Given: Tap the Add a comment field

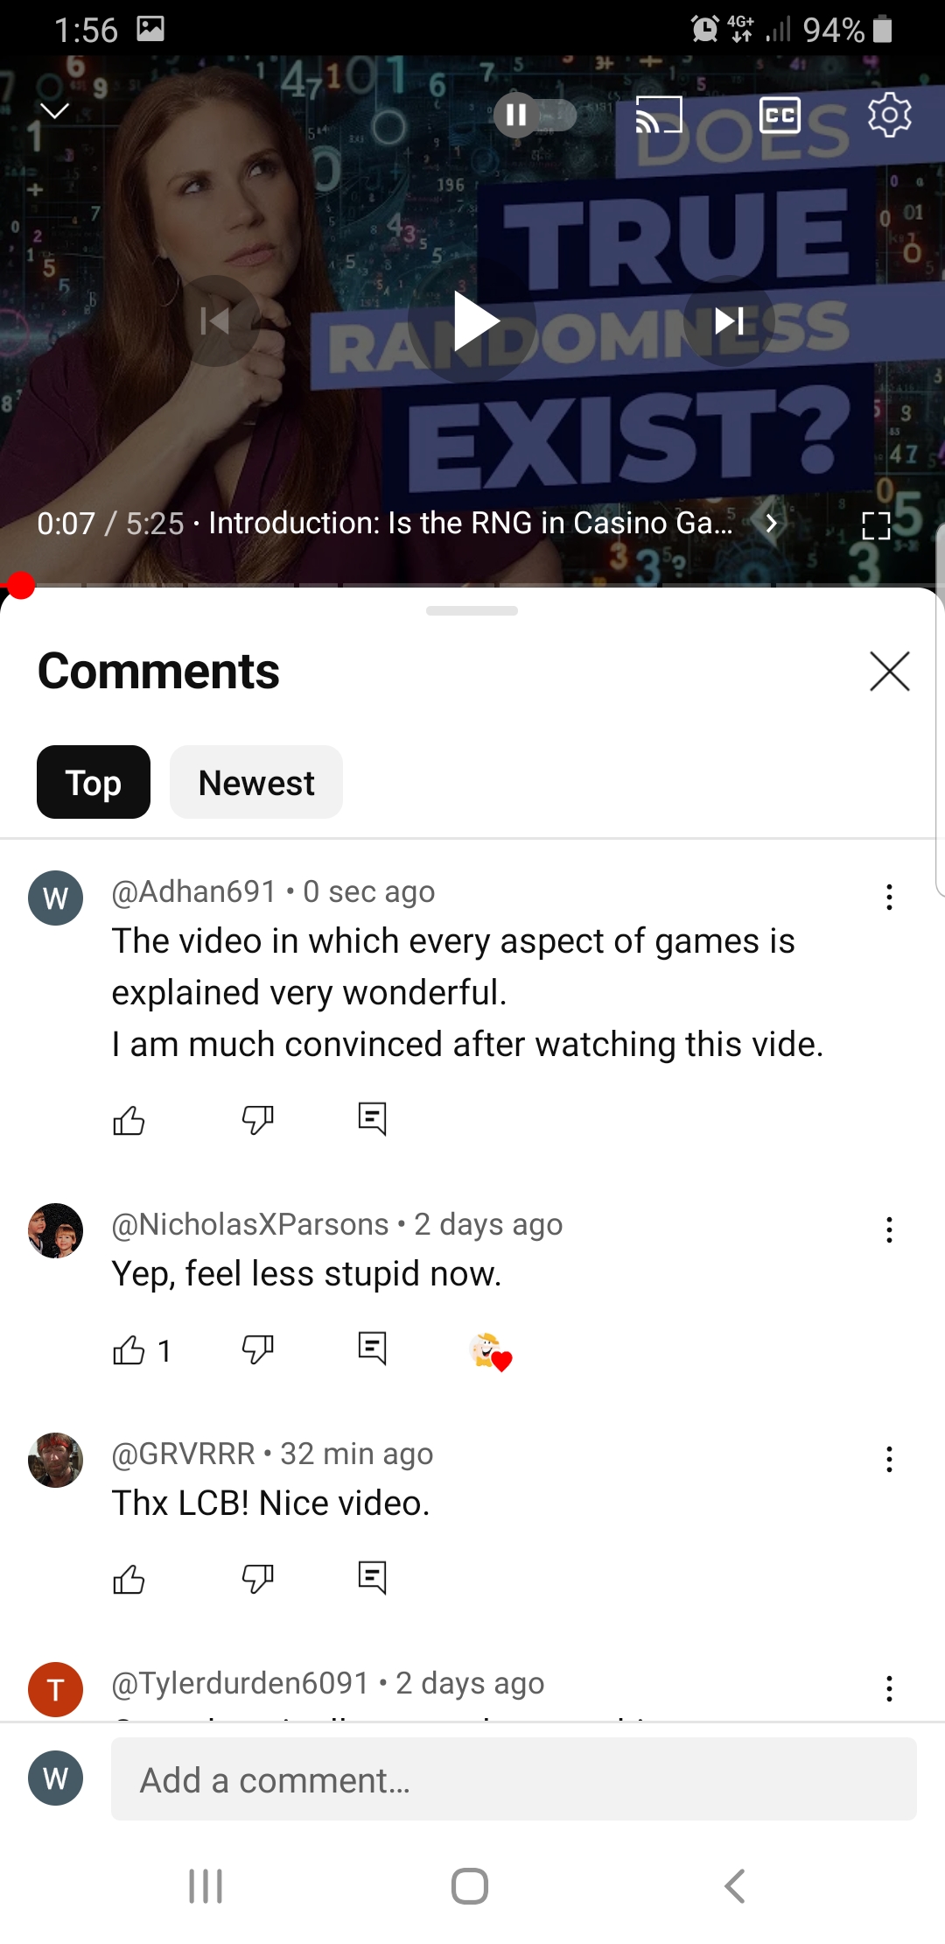Looking at the screenshot, I should point(514,1779).
